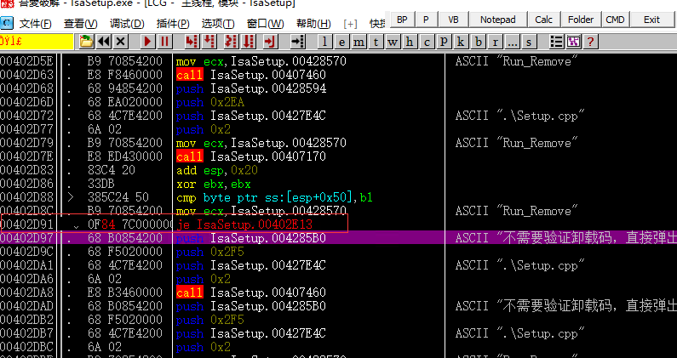Open appearance options colored grid icon
This screenshot has height=358, width=677.
tap(573, 42)
